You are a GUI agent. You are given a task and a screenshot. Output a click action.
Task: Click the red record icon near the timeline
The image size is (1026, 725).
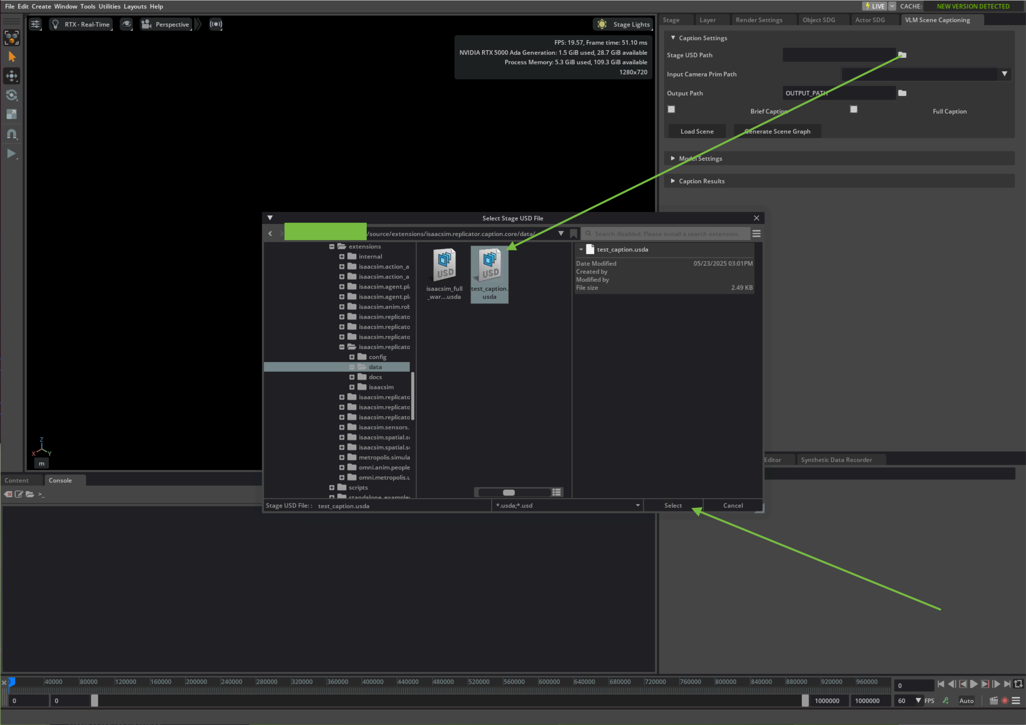coord(1005,700)
